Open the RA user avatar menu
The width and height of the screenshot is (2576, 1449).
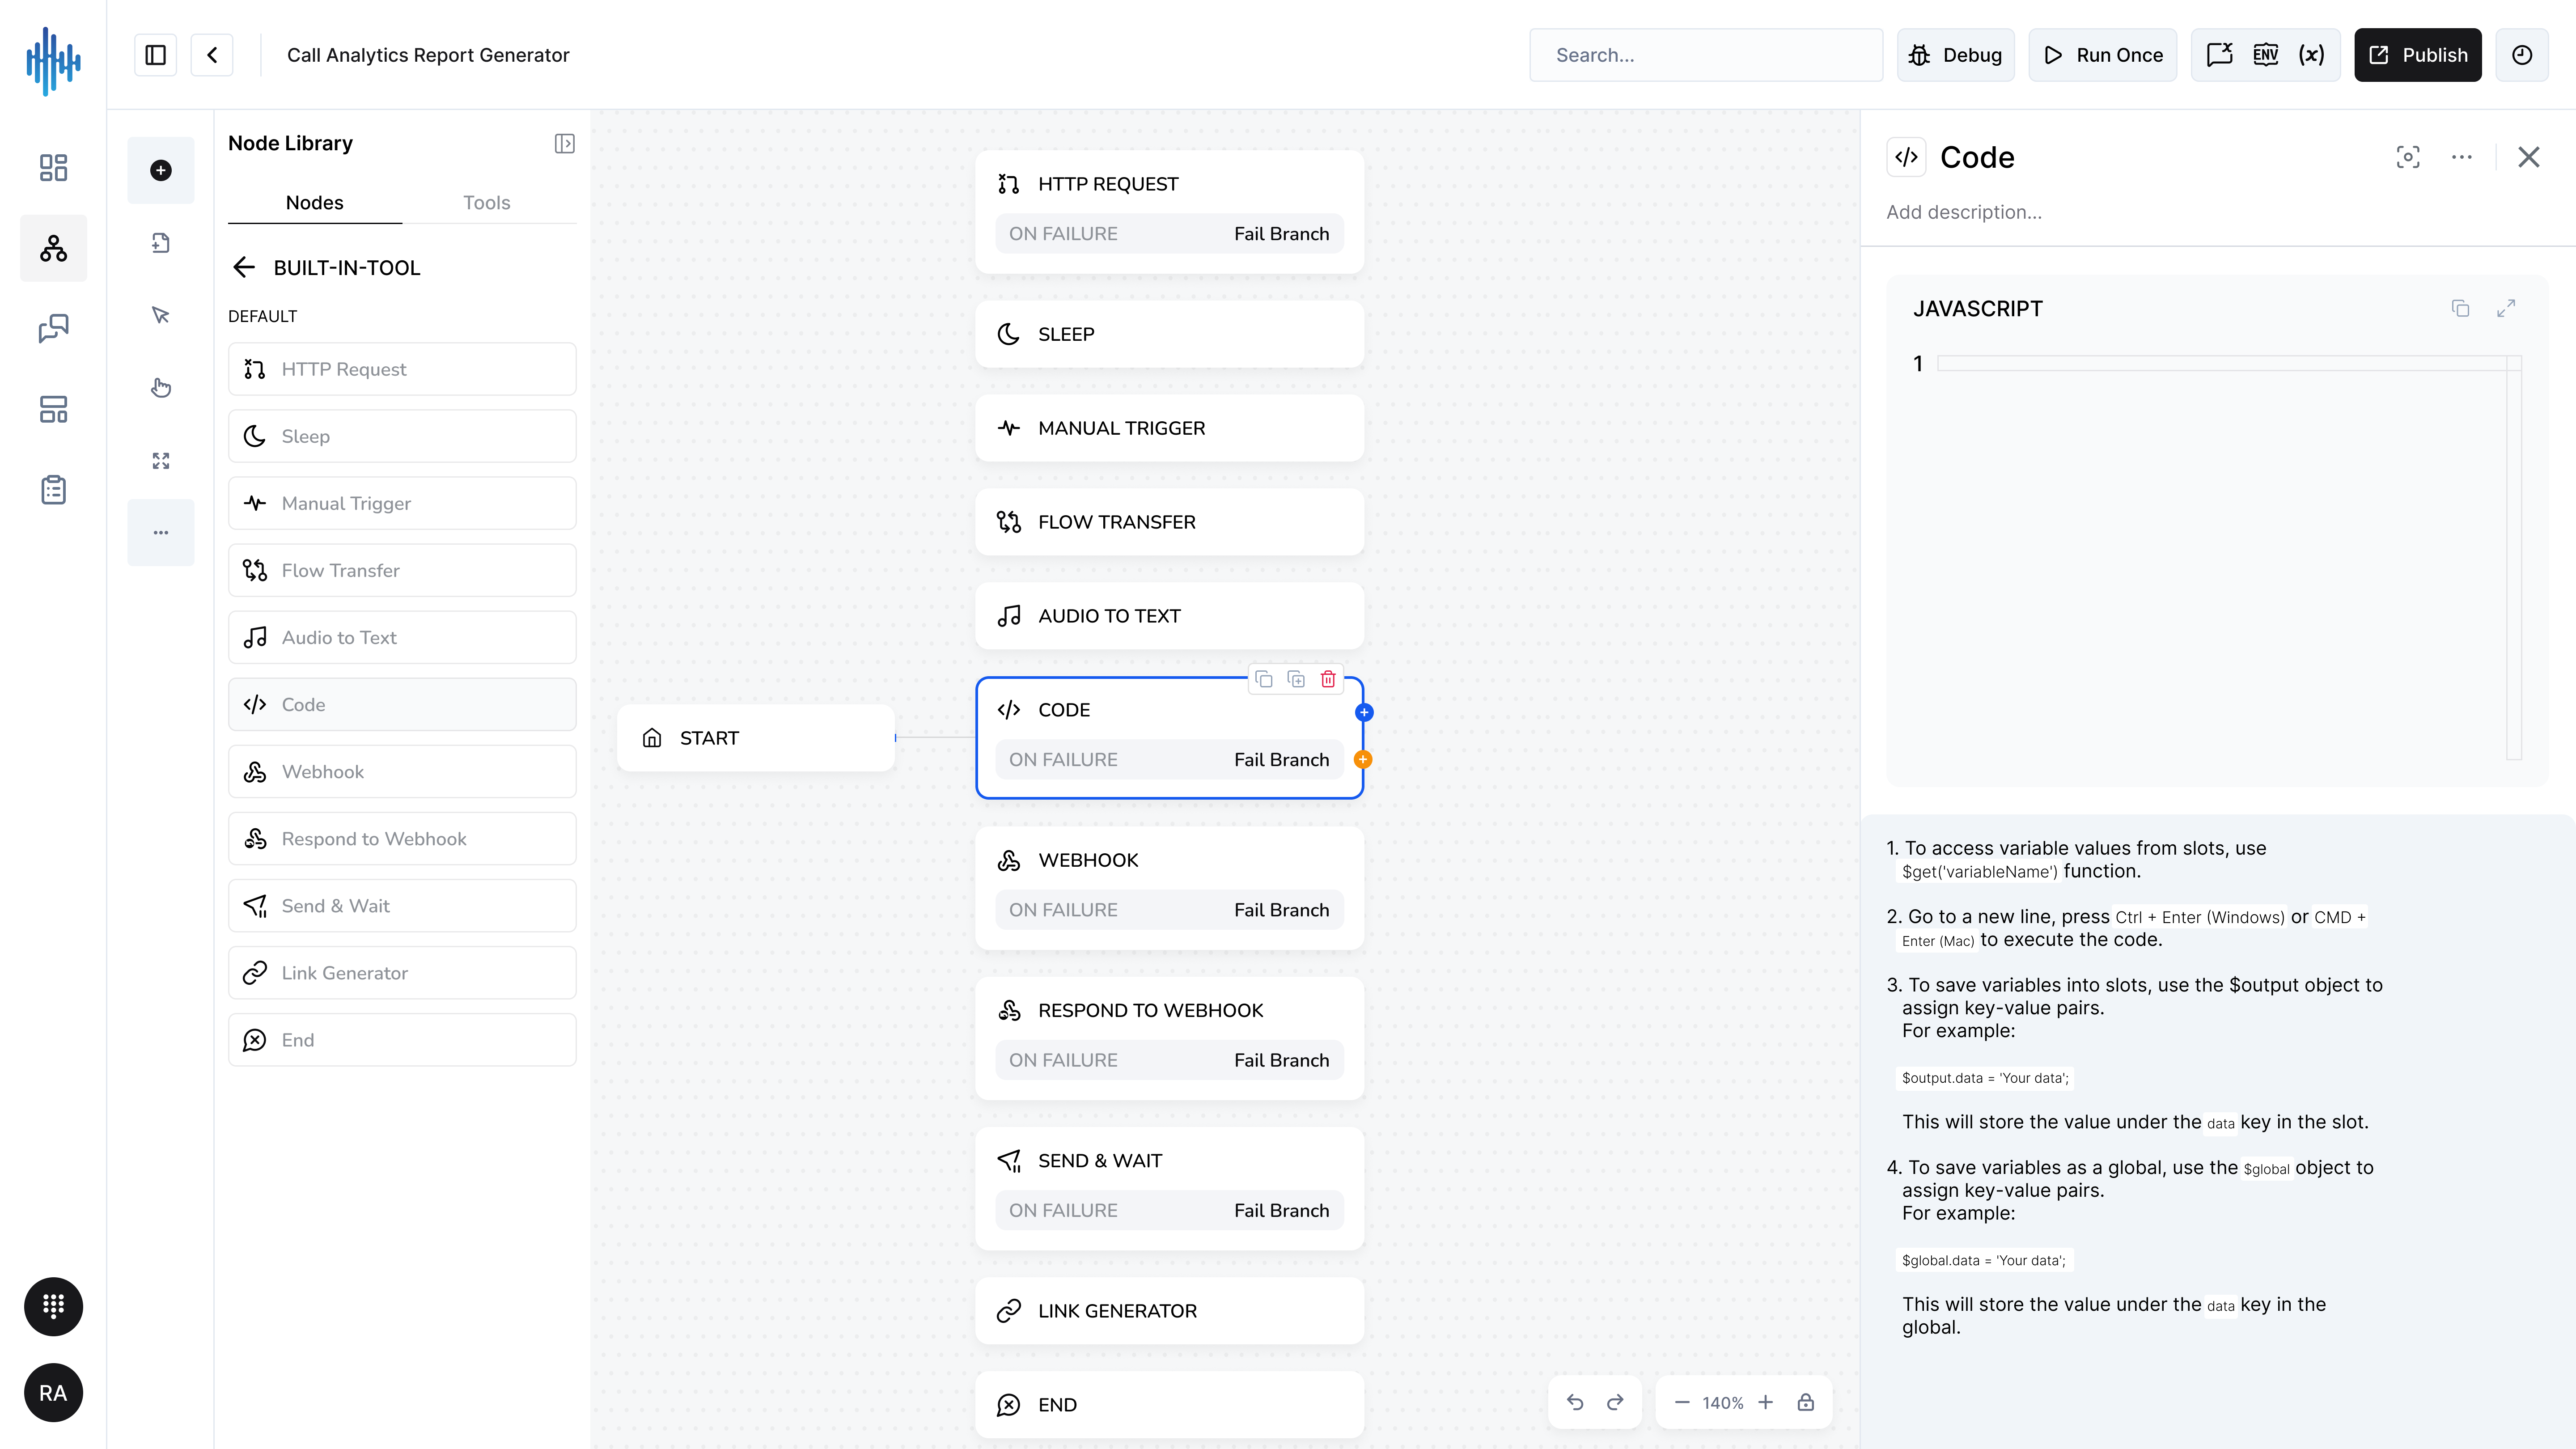(x=53, y=1393)
